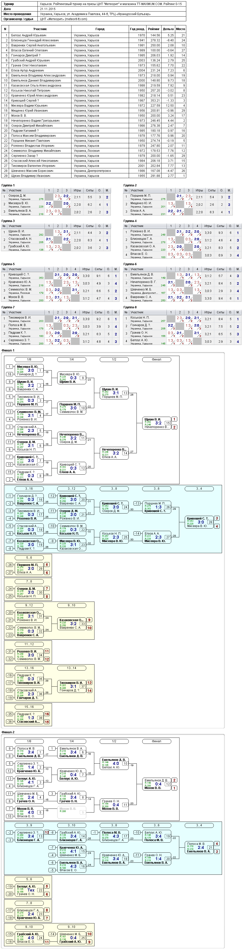Click the Место column header
Screen dimensions: 244x950
point(180,29)
